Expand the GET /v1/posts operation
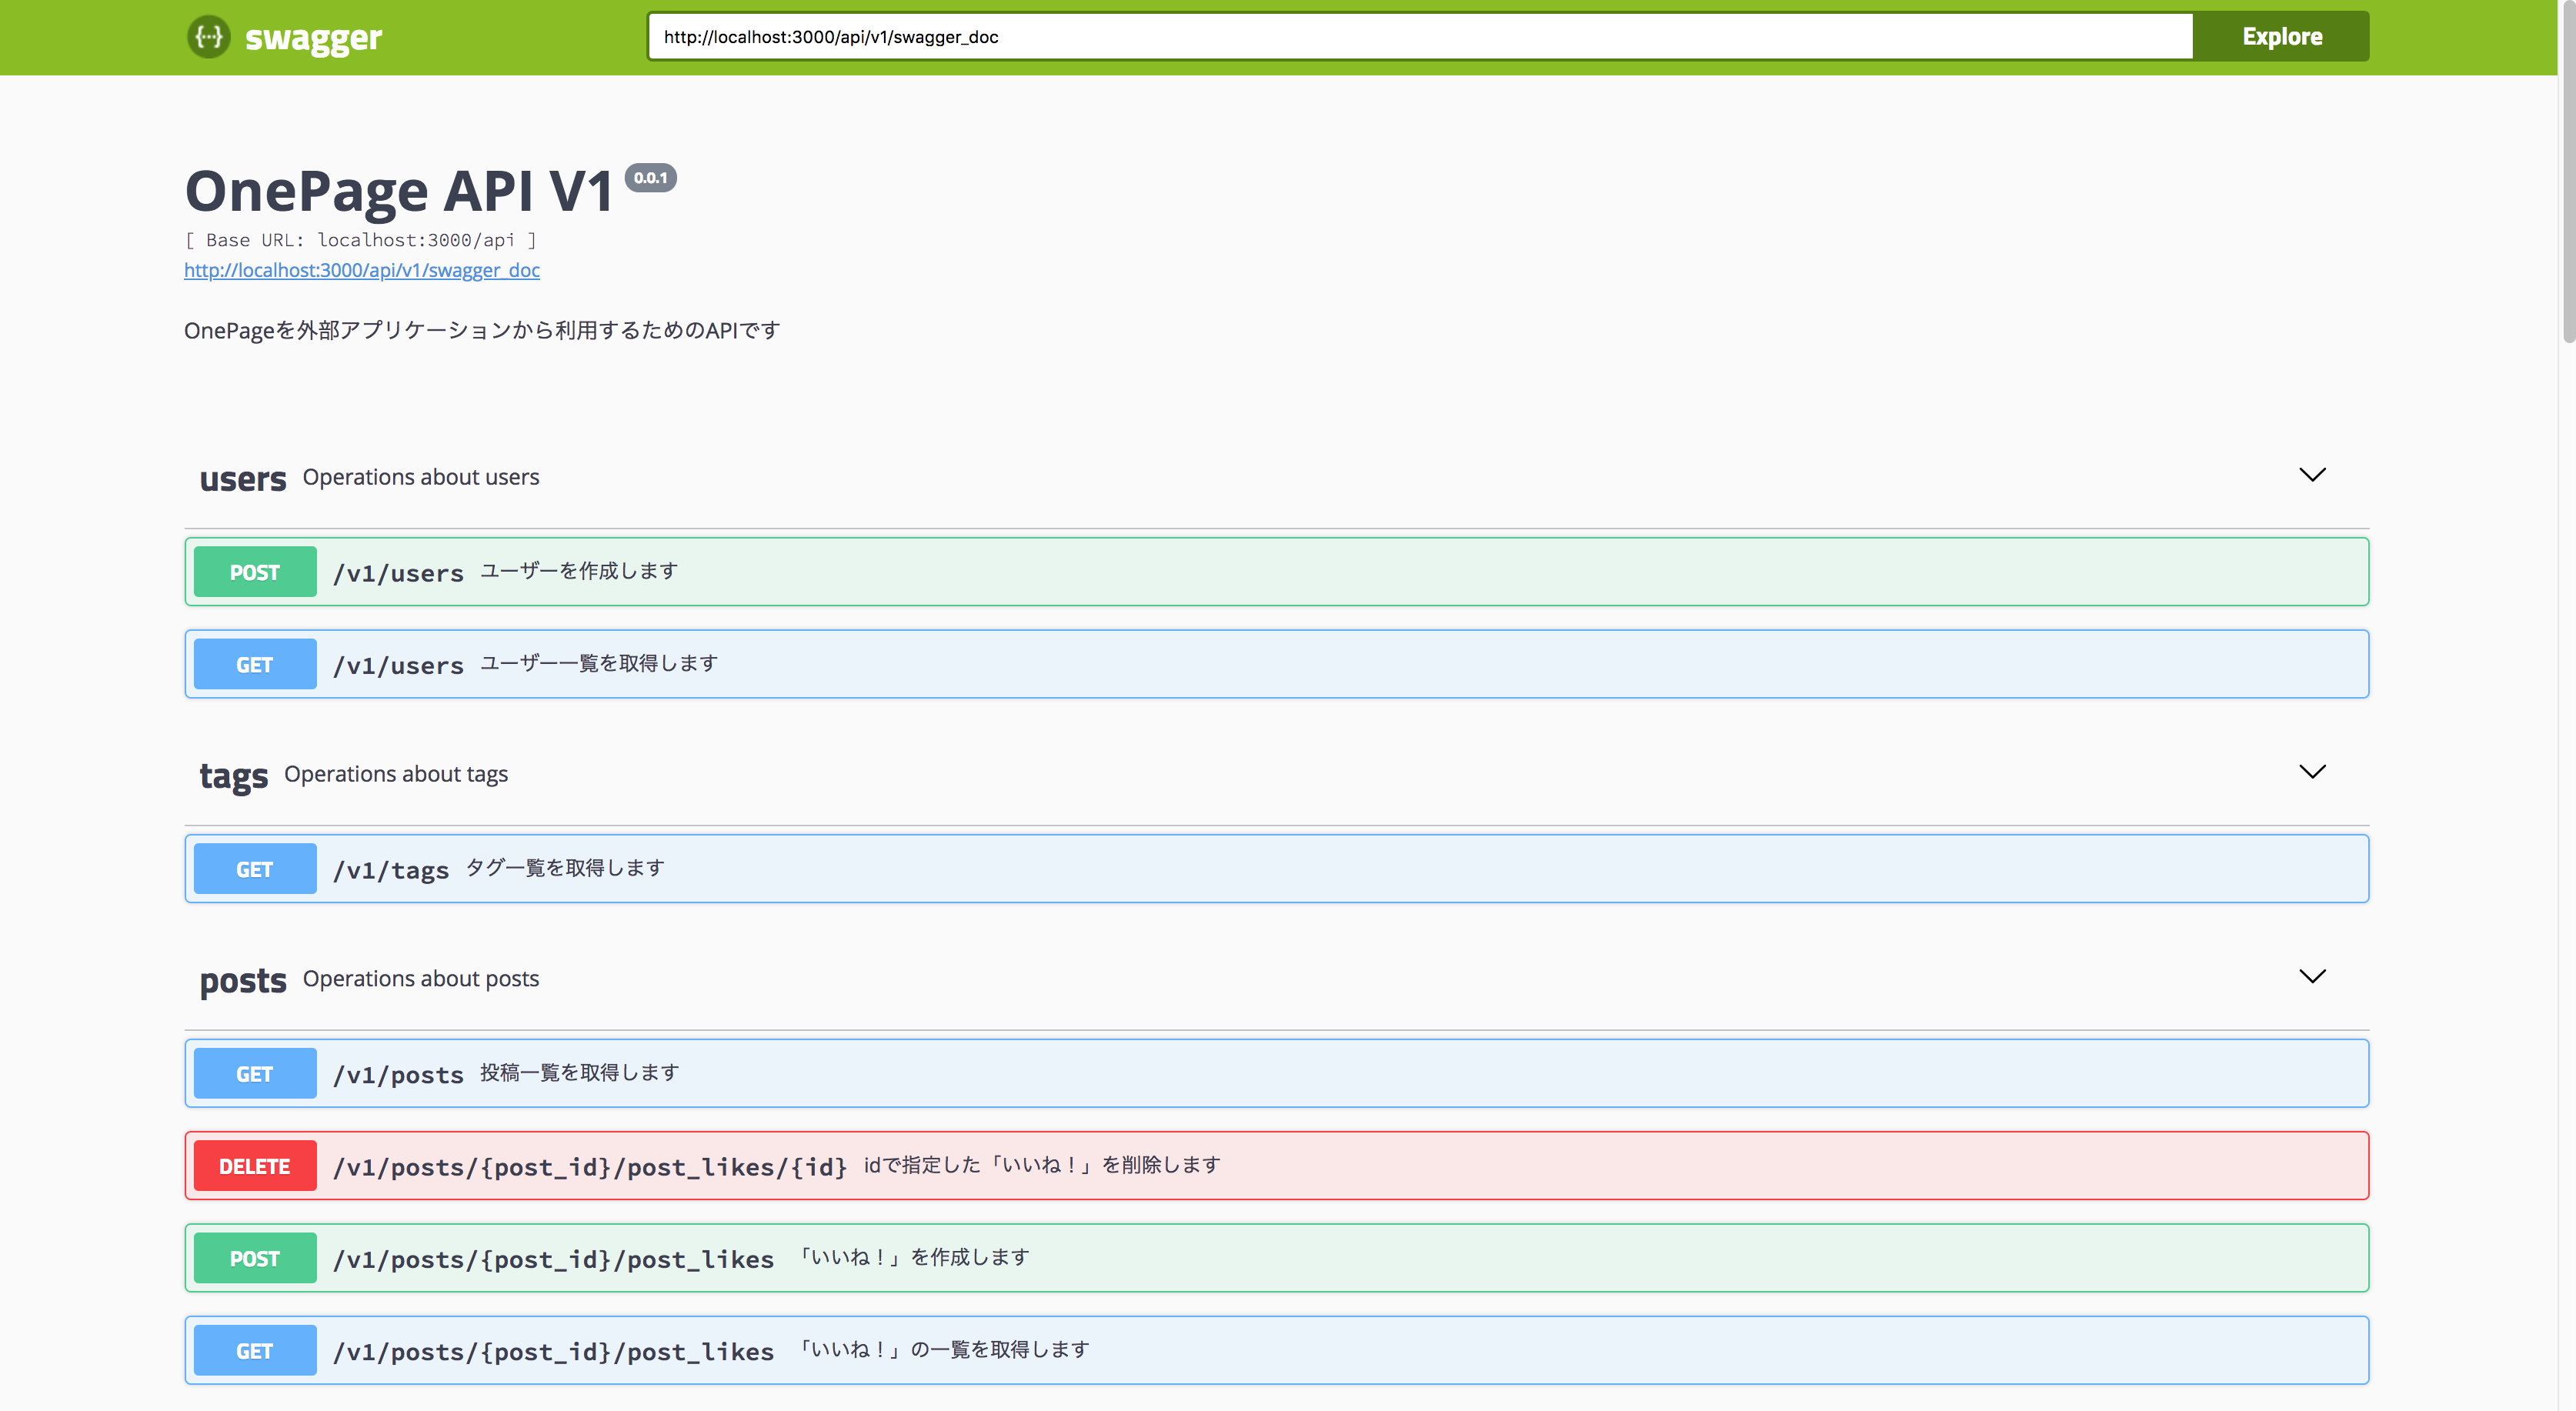 pos(1276,1074)
